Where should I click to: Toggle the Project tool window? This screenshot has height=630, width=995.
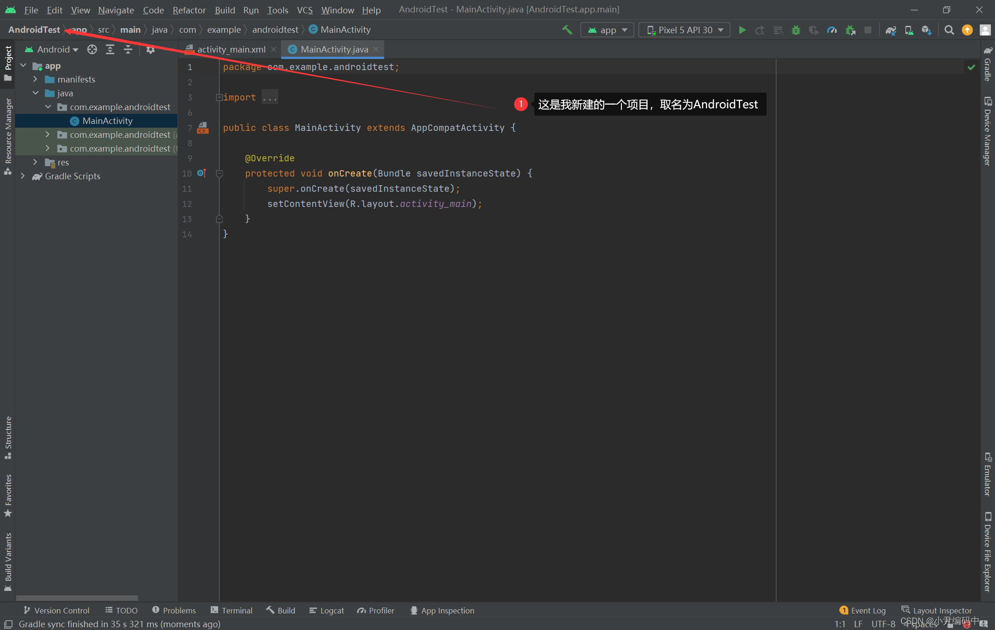(8, 63)
